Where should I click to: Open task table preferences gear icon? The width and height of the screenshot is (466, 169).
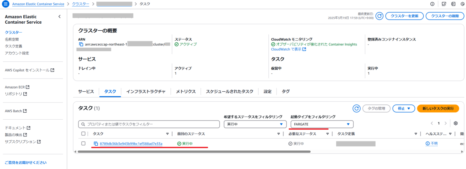456,123
